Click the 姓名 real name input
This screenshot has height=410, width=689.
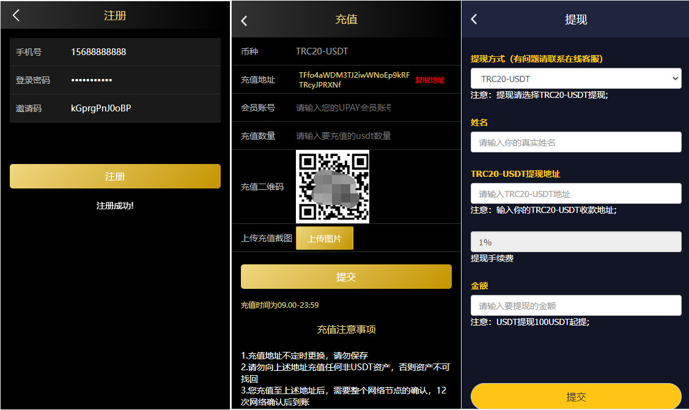pyautogui.click(x=576, y=143)
